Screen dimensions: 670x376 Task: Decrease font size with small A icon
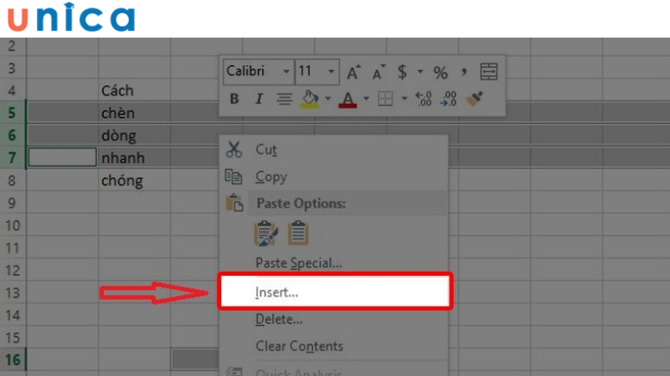[x=379, y=72]
